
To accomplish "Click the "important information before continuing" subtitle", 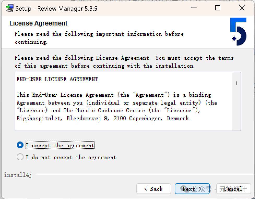I will (99, 38).
